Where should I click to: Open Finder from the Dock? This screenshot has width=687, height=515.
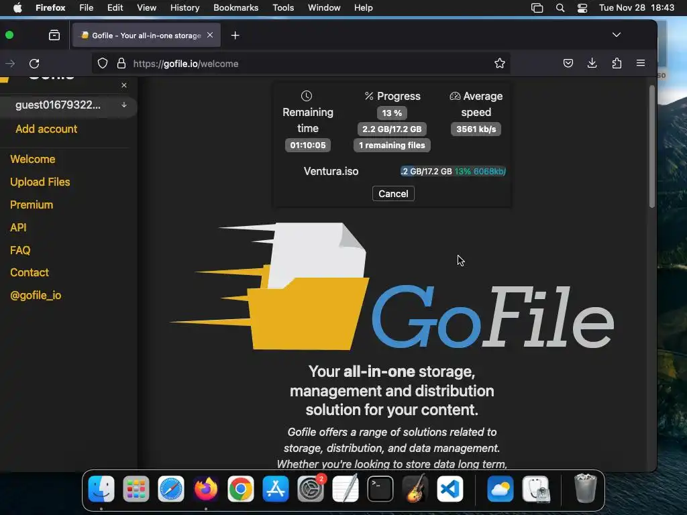101,489
